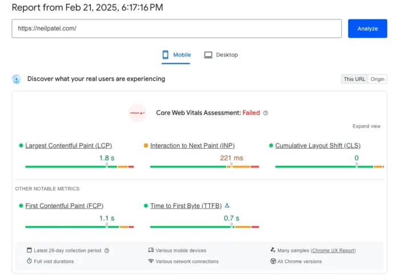
Task: Click the OTHER NOTABLE METRICS heading
Action: [x=47, y=189]
